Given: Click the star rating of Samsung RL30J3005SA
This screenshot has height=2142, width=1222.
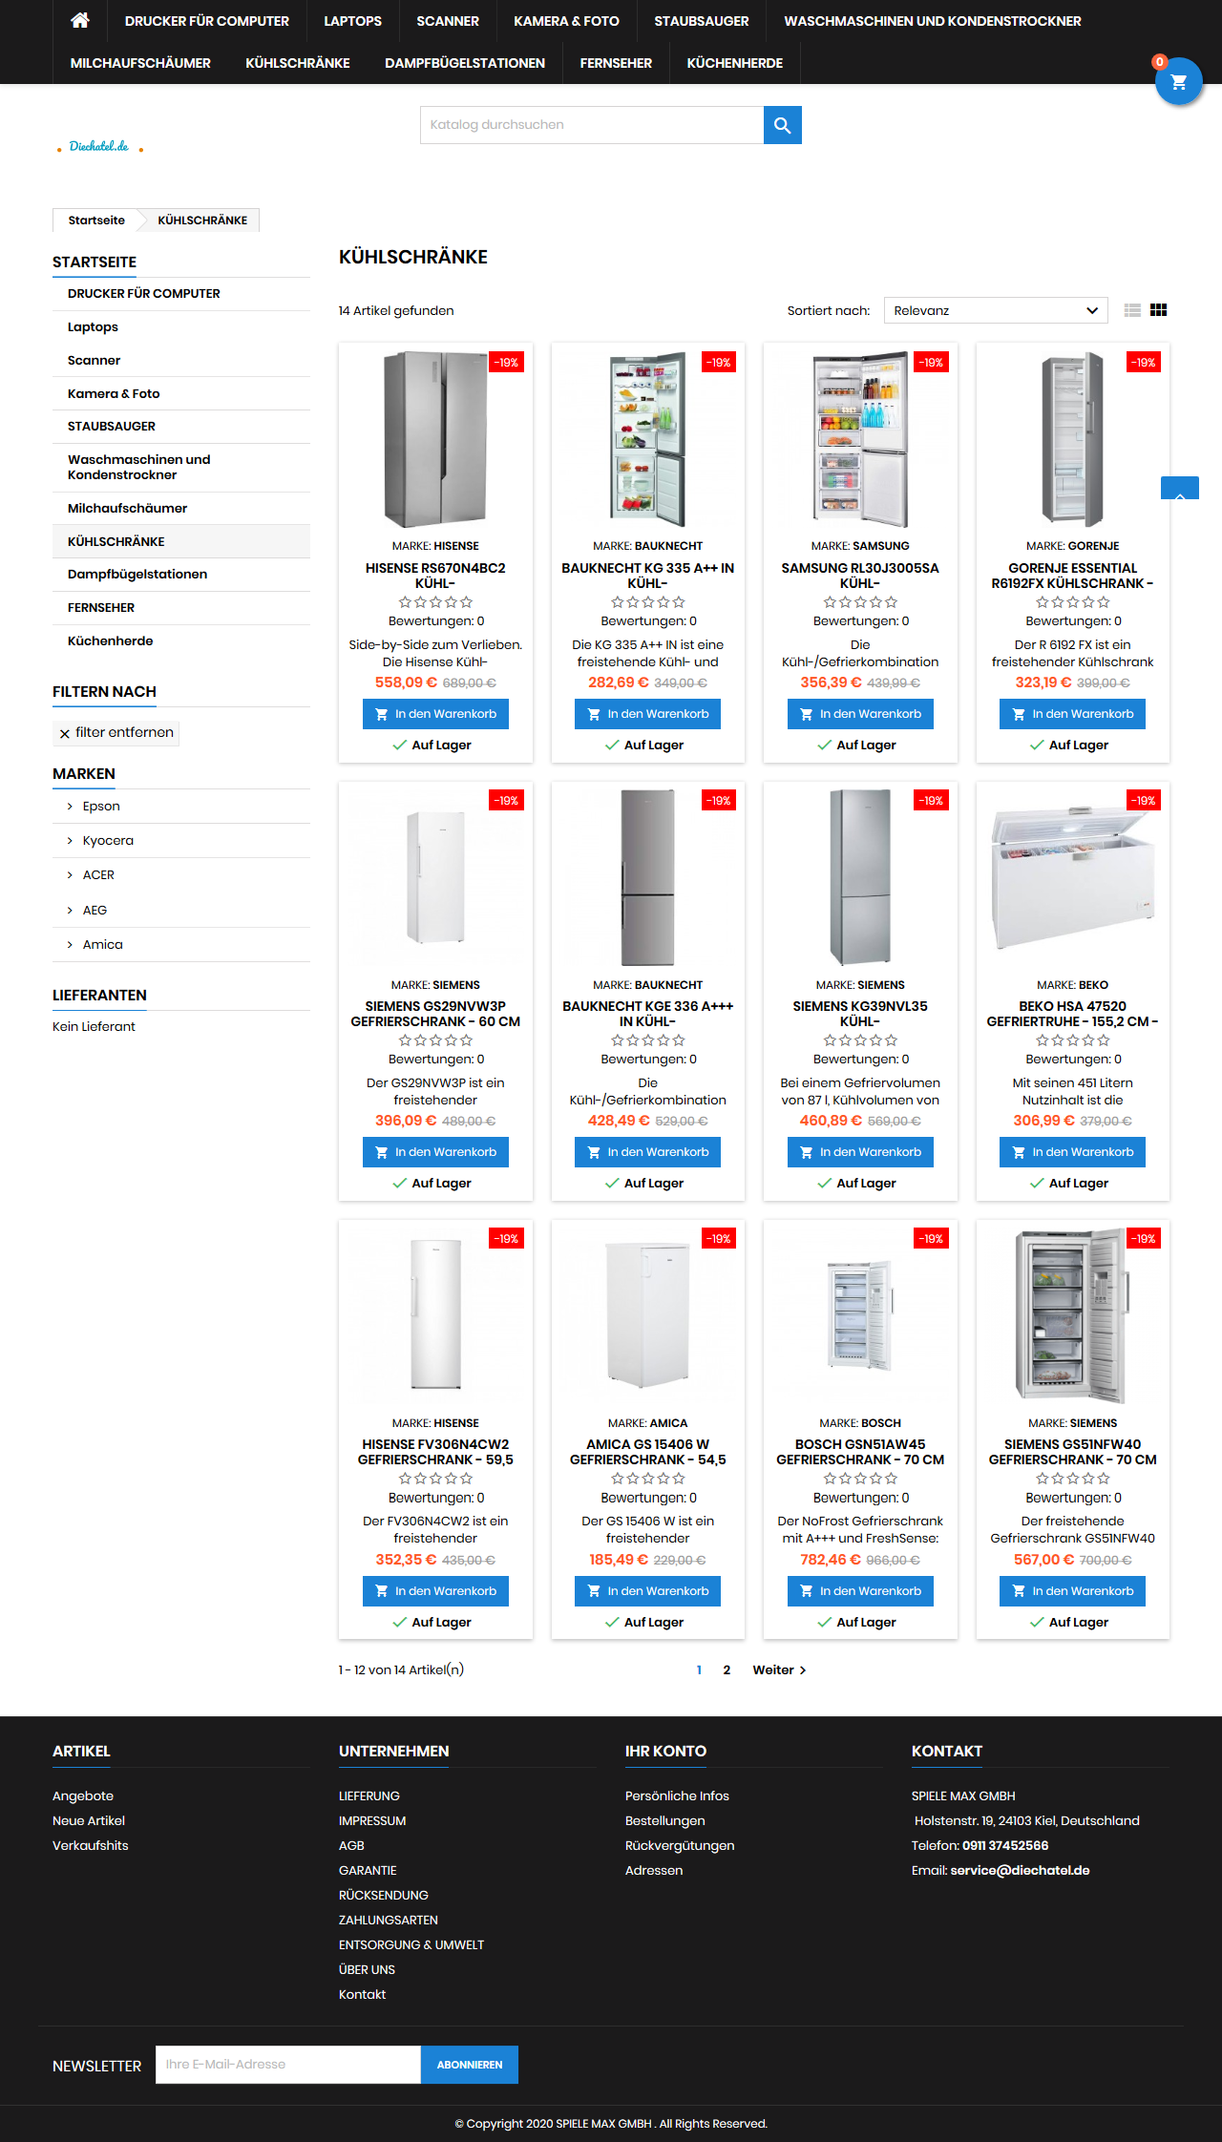Looking at the screenshot, I should coord(860,602).
